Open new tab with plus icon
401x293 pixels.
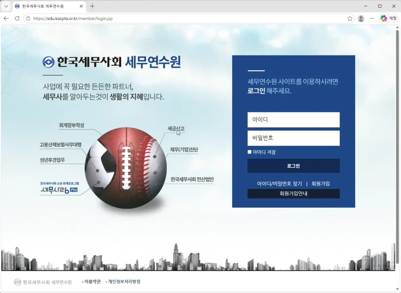coord(92,6)
